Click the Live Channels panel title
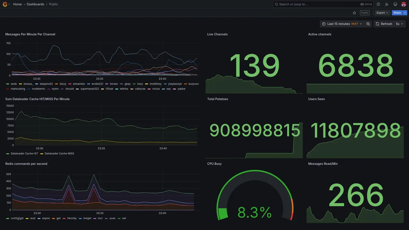Screen dimensions: 409x230 (217, 34)
